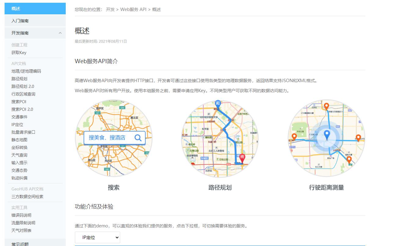The width and height of the screenshot is (417, 246).
Task: Click Web服务 API breadcrumb link
Action: point(133,9)
